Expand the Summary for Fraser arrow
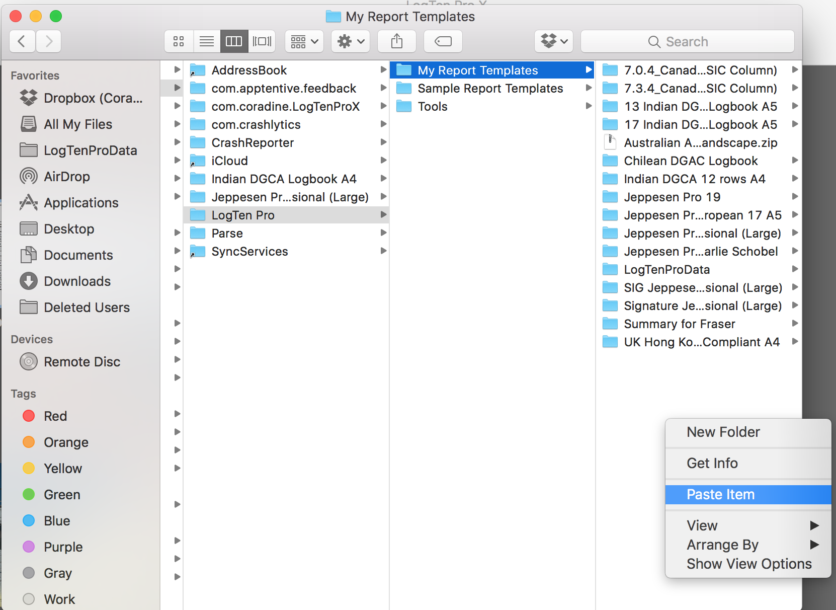The width and height of the screenshot is (836, 610). pos(795,323)
